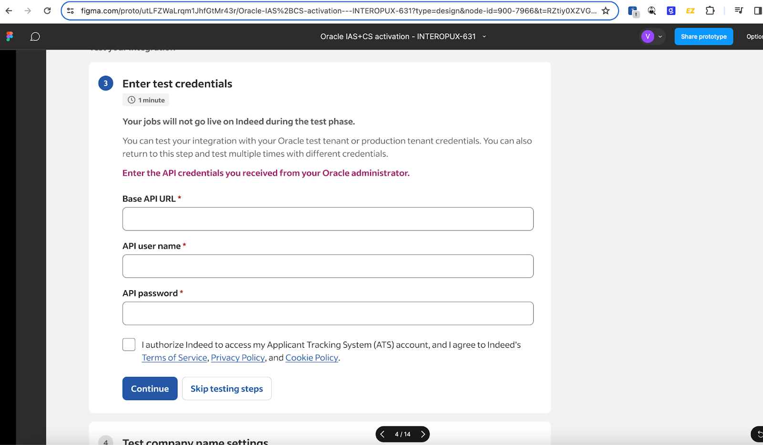Open the purple g extension icon
This screenshot has width=763, height=445.
coord(671,10)
